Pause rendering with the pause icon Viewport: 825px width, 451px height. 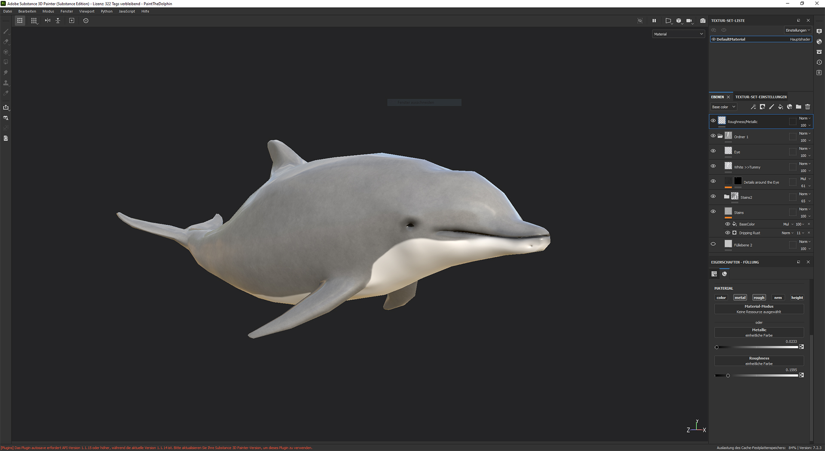[x=654, y=21]
